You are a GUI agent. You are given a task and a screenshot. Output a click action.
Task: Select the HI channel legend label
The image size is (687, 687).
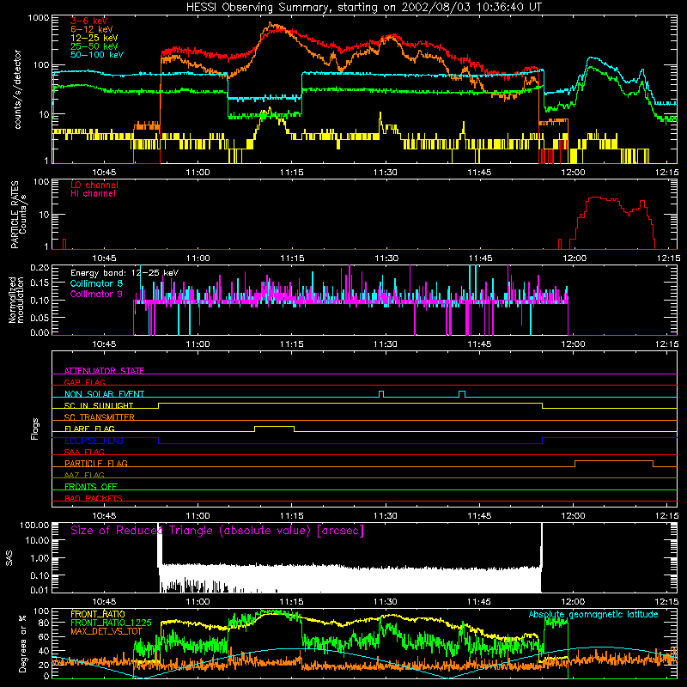click(93, 194)
